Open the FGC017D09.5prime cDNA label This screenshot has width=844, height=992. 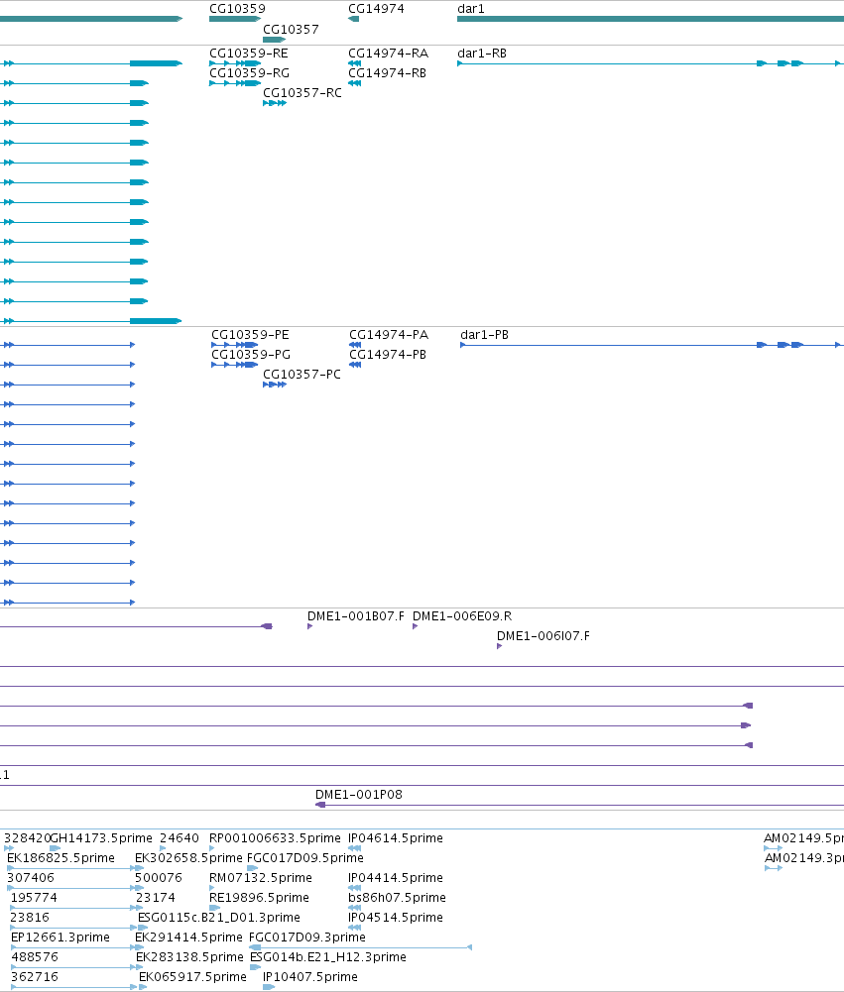coord(305,858)
